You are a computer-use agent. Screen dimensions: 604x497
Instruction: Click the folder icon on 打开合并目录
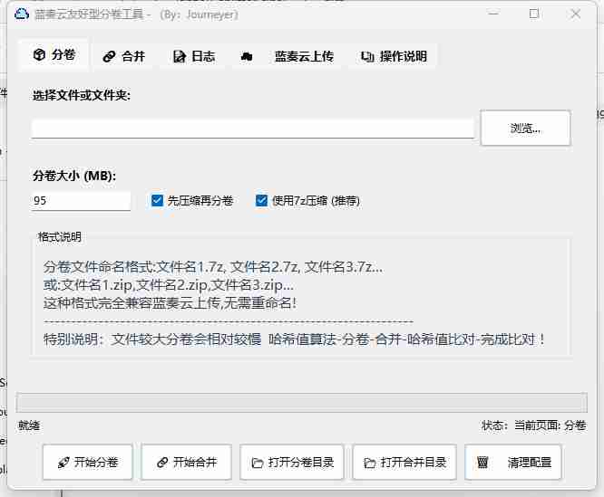(x=370, y=463)
